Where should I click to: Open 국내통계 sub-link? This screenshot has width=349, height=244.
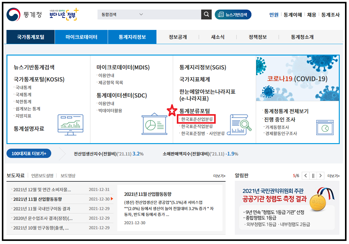click(23, 87)
